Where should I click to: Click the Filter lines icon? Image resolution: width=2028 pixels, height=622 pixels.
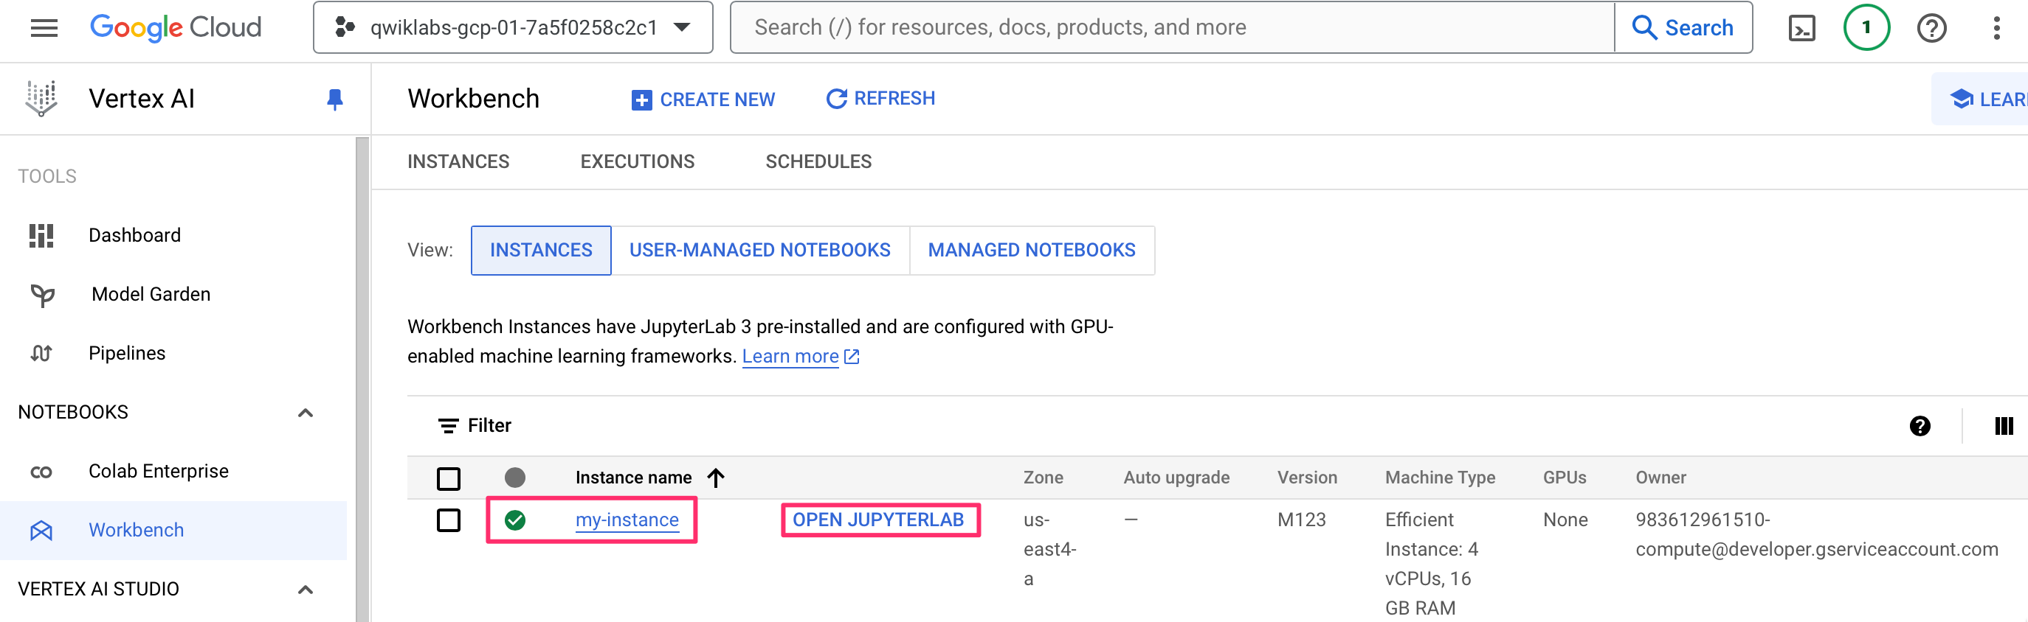coord(448,425)
